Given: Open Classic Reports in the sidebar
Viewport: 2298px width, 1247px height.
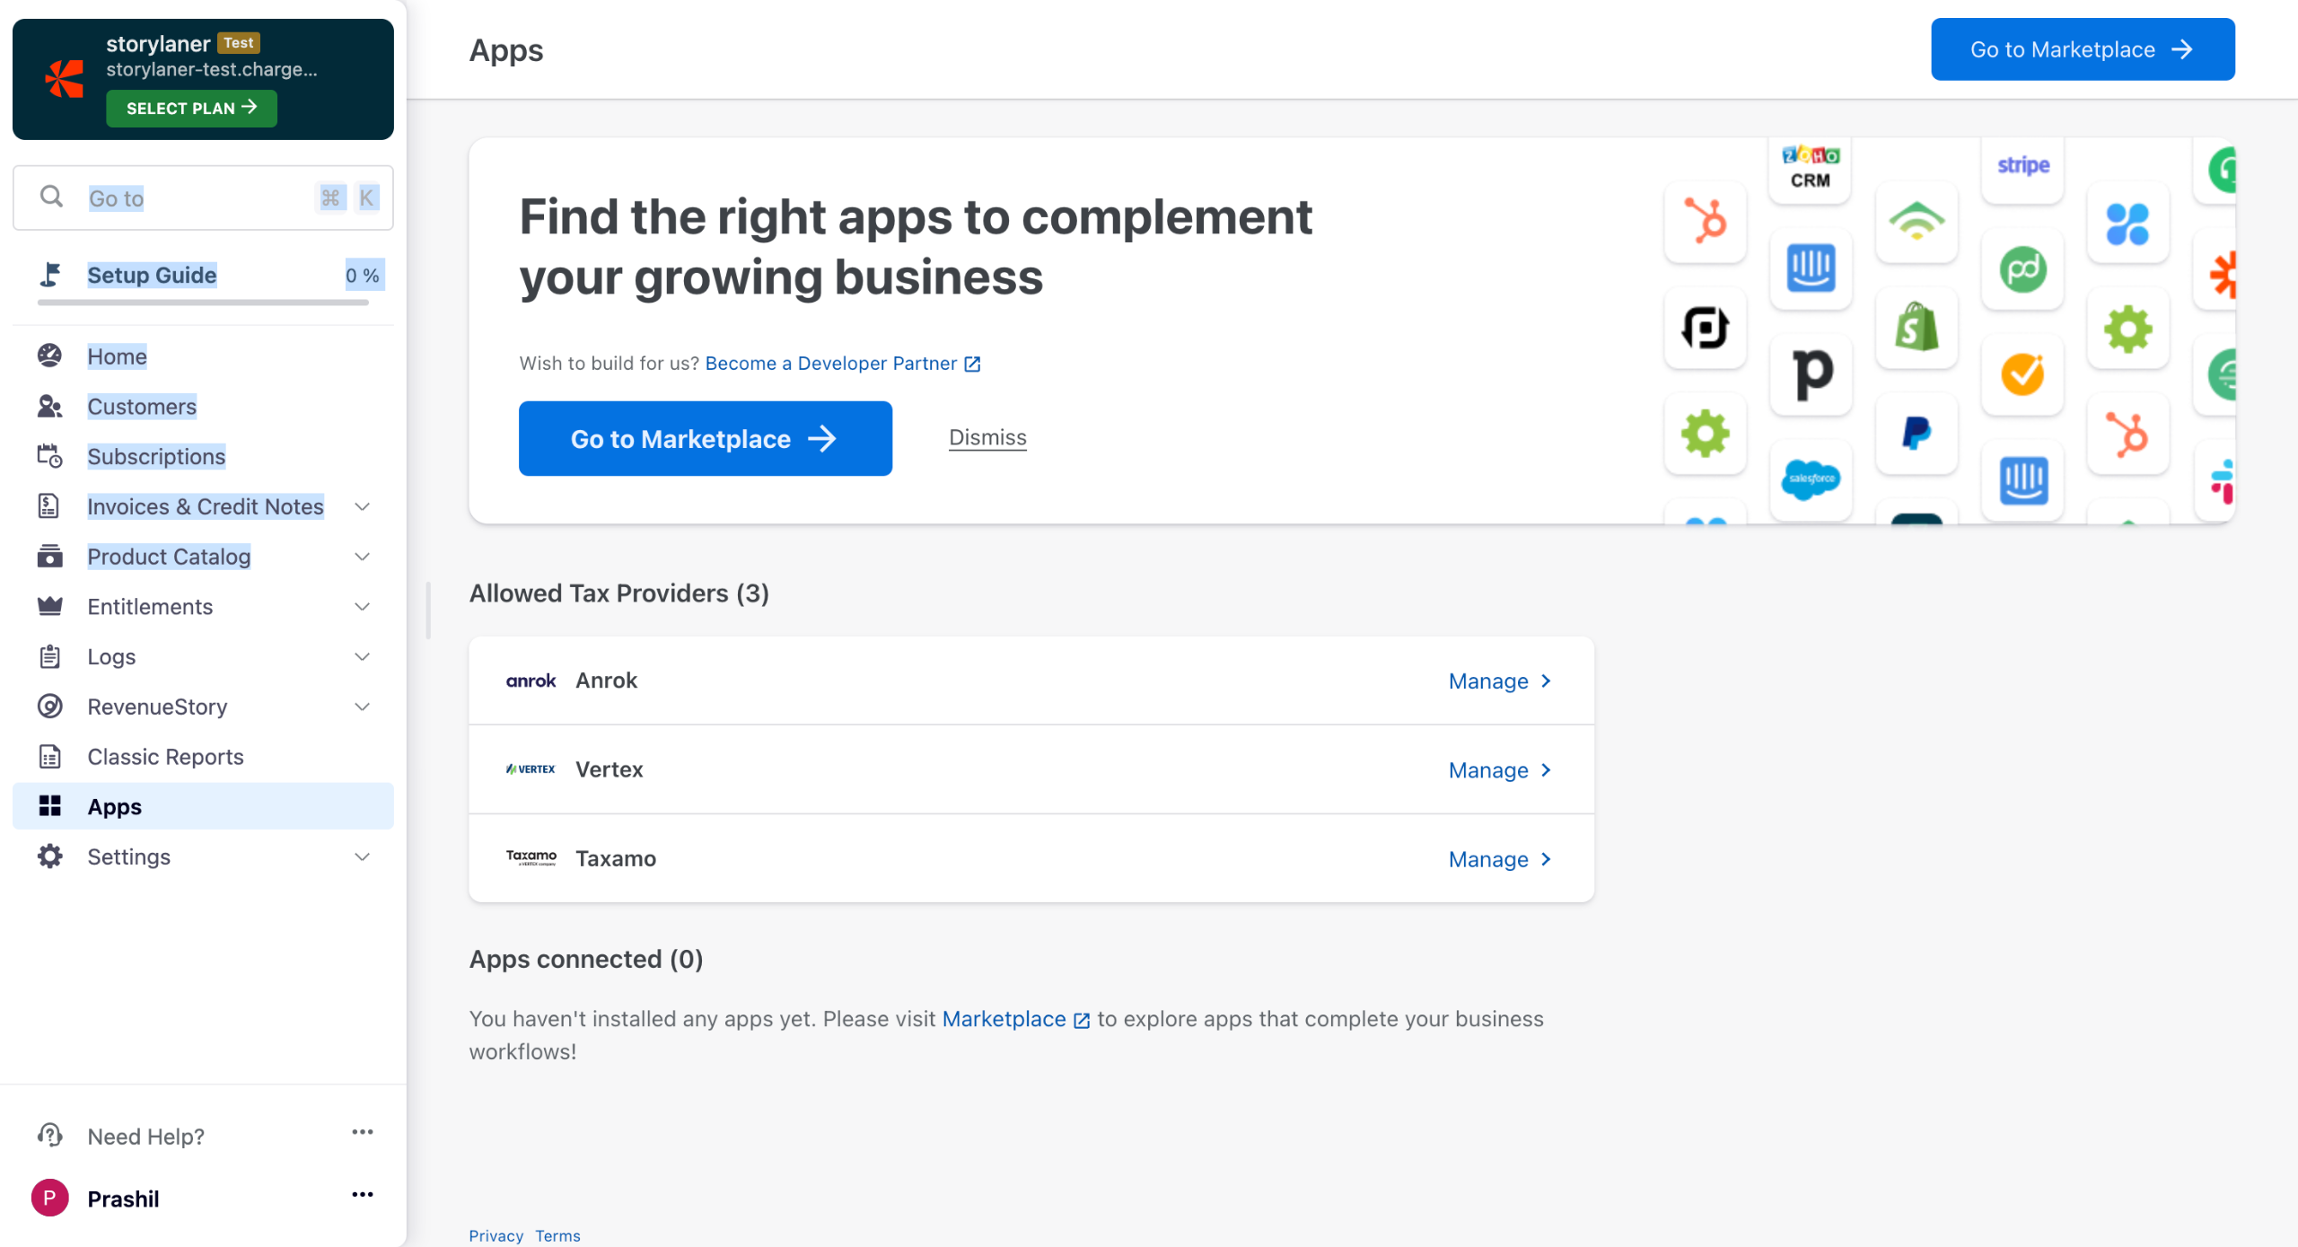Looking at the screenshot, I should tap(165, 757).
